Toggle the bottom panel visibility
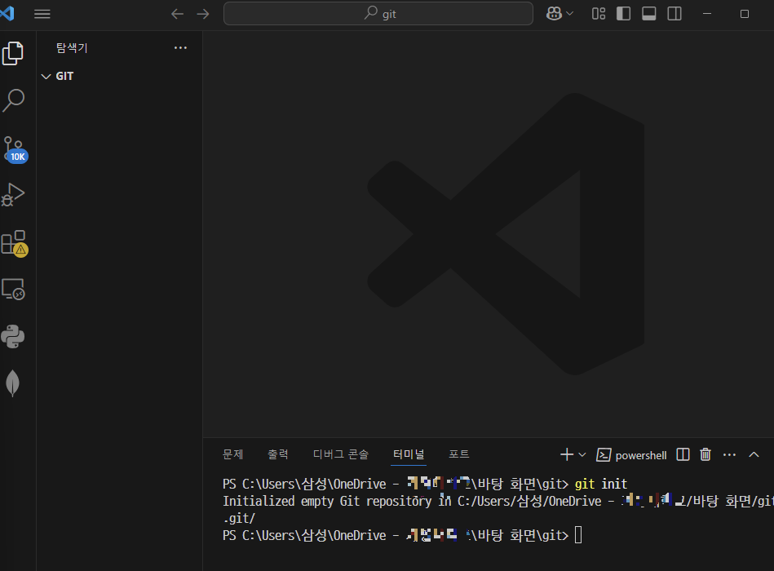The width and height of the screenshot is (774, 571). click(x=649, y=14)
